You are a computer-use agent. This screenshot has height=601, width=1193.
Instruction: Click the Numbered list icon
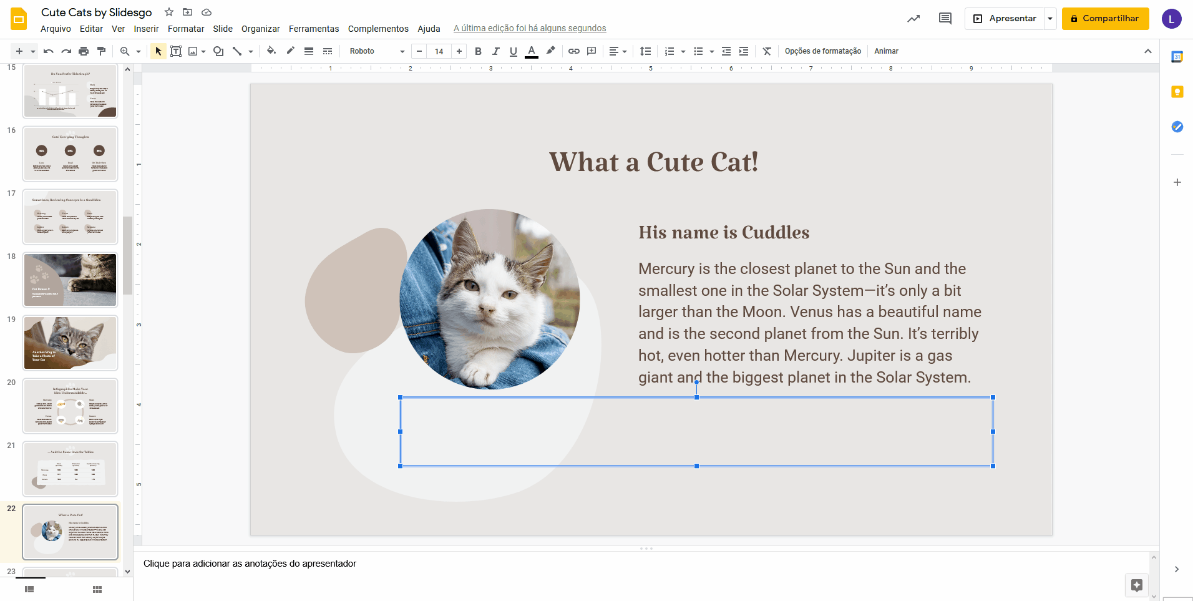(x=670, y=51)
